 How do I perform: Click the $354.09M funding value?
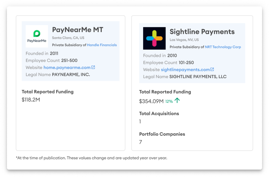pos(151,101)
